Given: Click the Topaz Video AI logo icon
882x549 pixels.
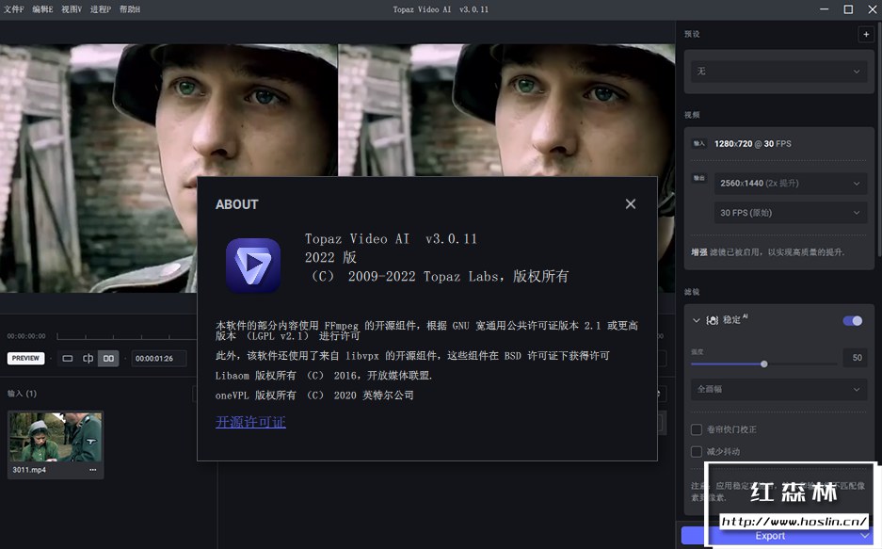Looking at the screenshot, I should click(253, 266).
